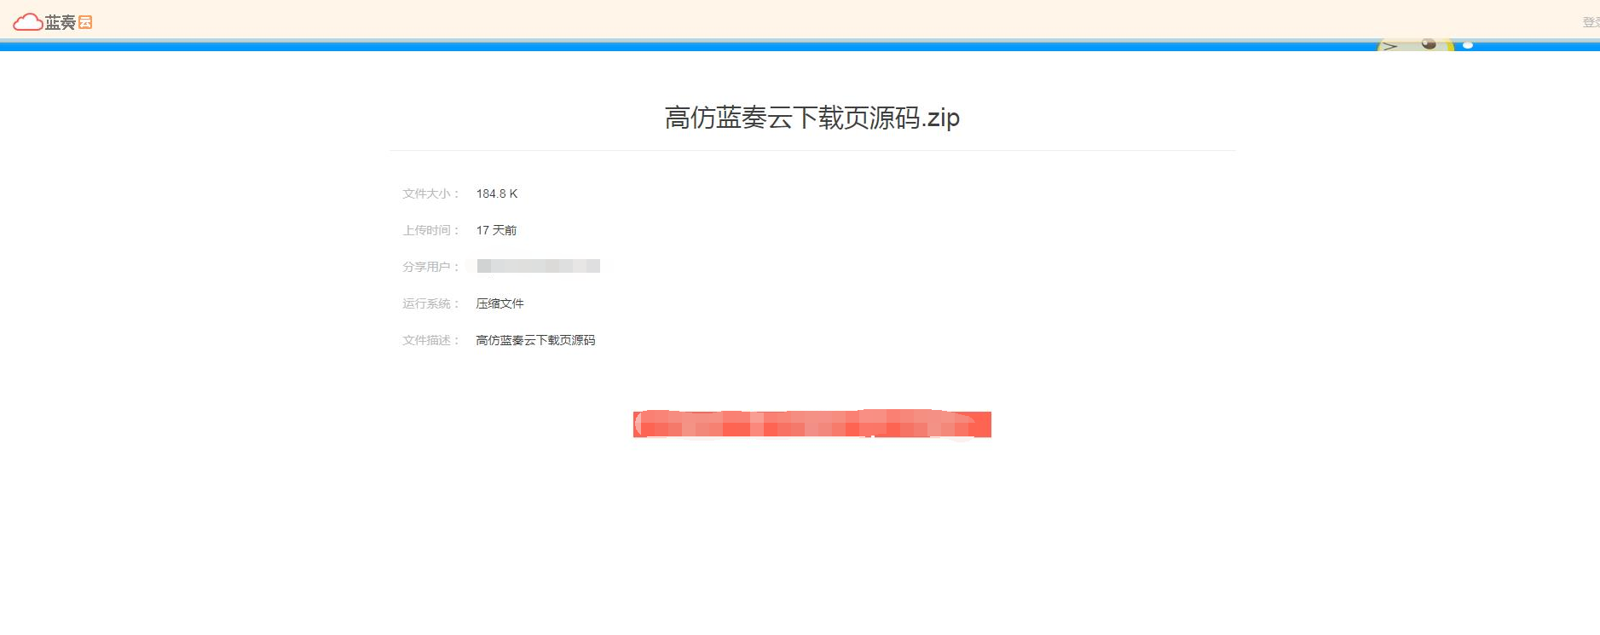Click the 文件大小 label
Screen dimensions: 1600x635
pyautogui.click(x=430, y=193)
